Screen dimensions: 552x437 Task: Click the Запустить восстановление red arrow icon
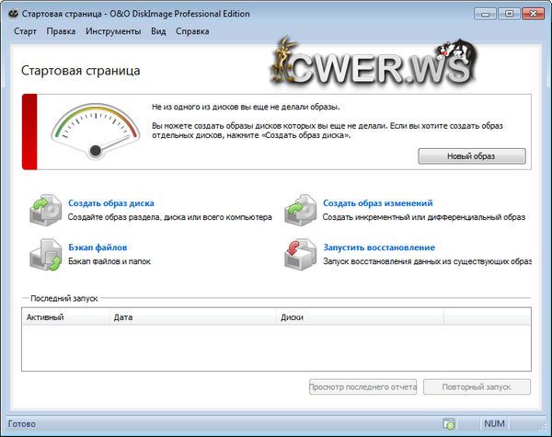(300, 254)
